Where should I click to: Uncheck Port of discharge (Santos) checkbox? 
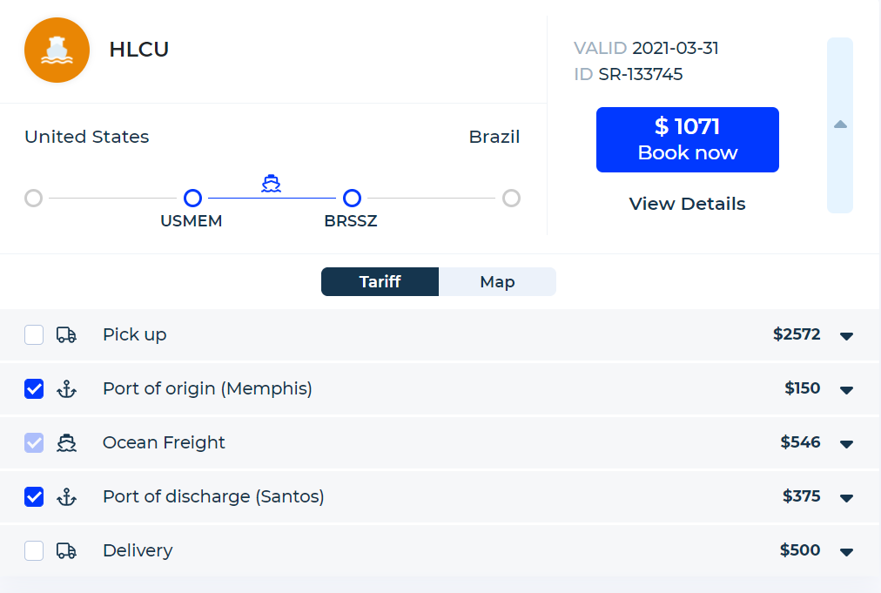tap(34, 497)
